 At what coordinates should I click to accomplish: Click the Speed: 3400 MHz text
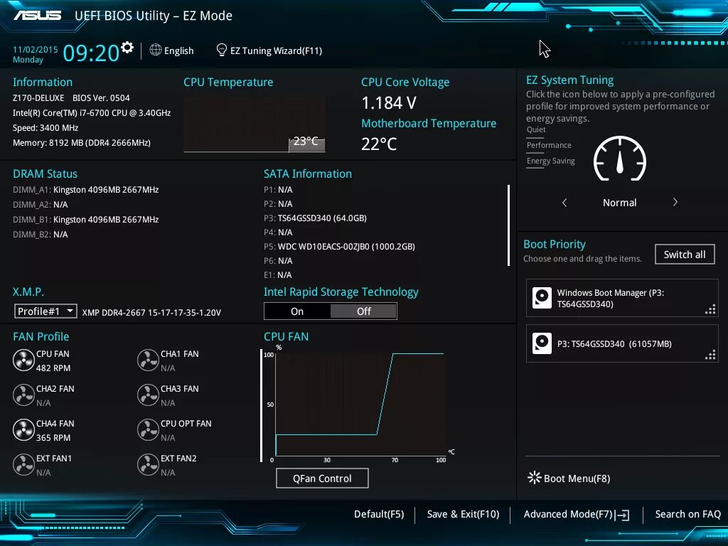point(45,128)
